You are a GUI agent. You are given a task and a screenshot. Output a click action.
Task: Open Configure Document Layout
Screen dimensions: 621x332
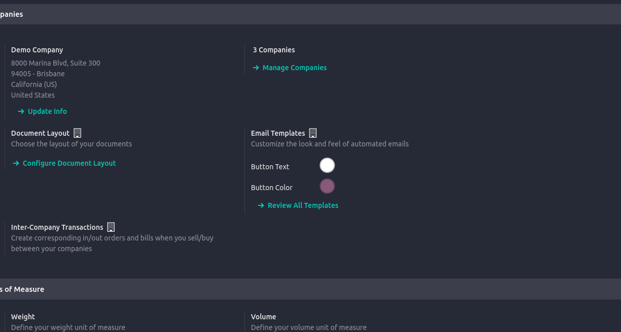point(69,163)
